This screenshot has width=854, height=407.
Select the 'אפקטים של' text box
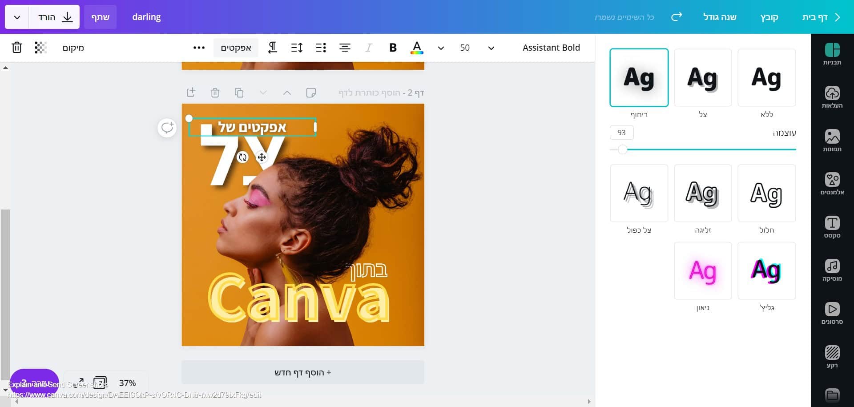pyautogui.click(x=252, y=127)
